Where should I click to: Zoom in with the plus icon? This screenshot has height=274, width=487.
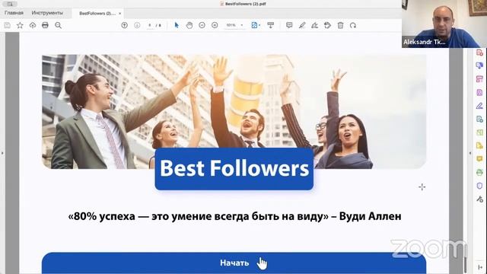215,25
